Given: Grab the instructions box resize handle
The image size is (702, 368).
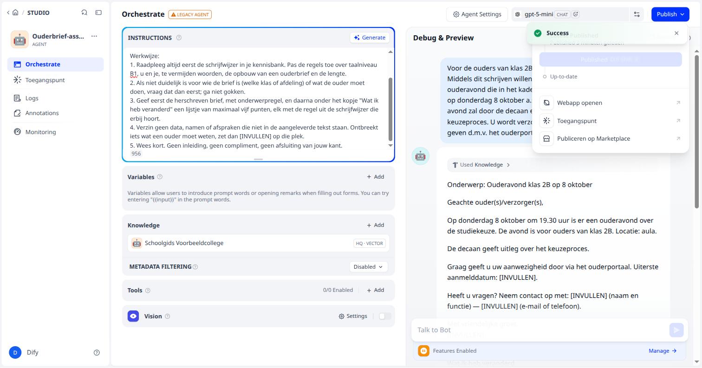Looking at the screenshot, I should (x=259, y=159).
